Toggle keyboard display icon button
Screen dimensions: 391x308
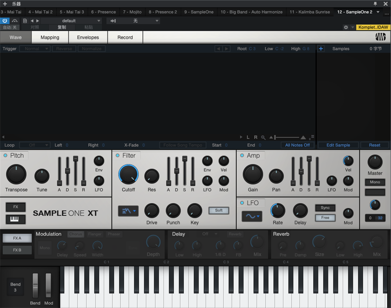pos(16,219)
